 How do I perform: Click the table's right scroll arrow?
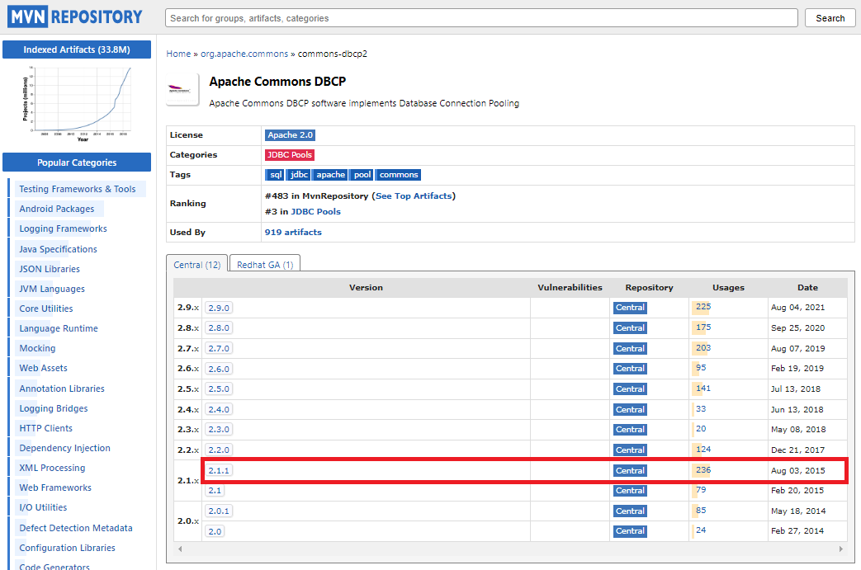point(840,549)
